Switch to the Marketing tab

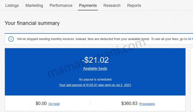(34, 5)
